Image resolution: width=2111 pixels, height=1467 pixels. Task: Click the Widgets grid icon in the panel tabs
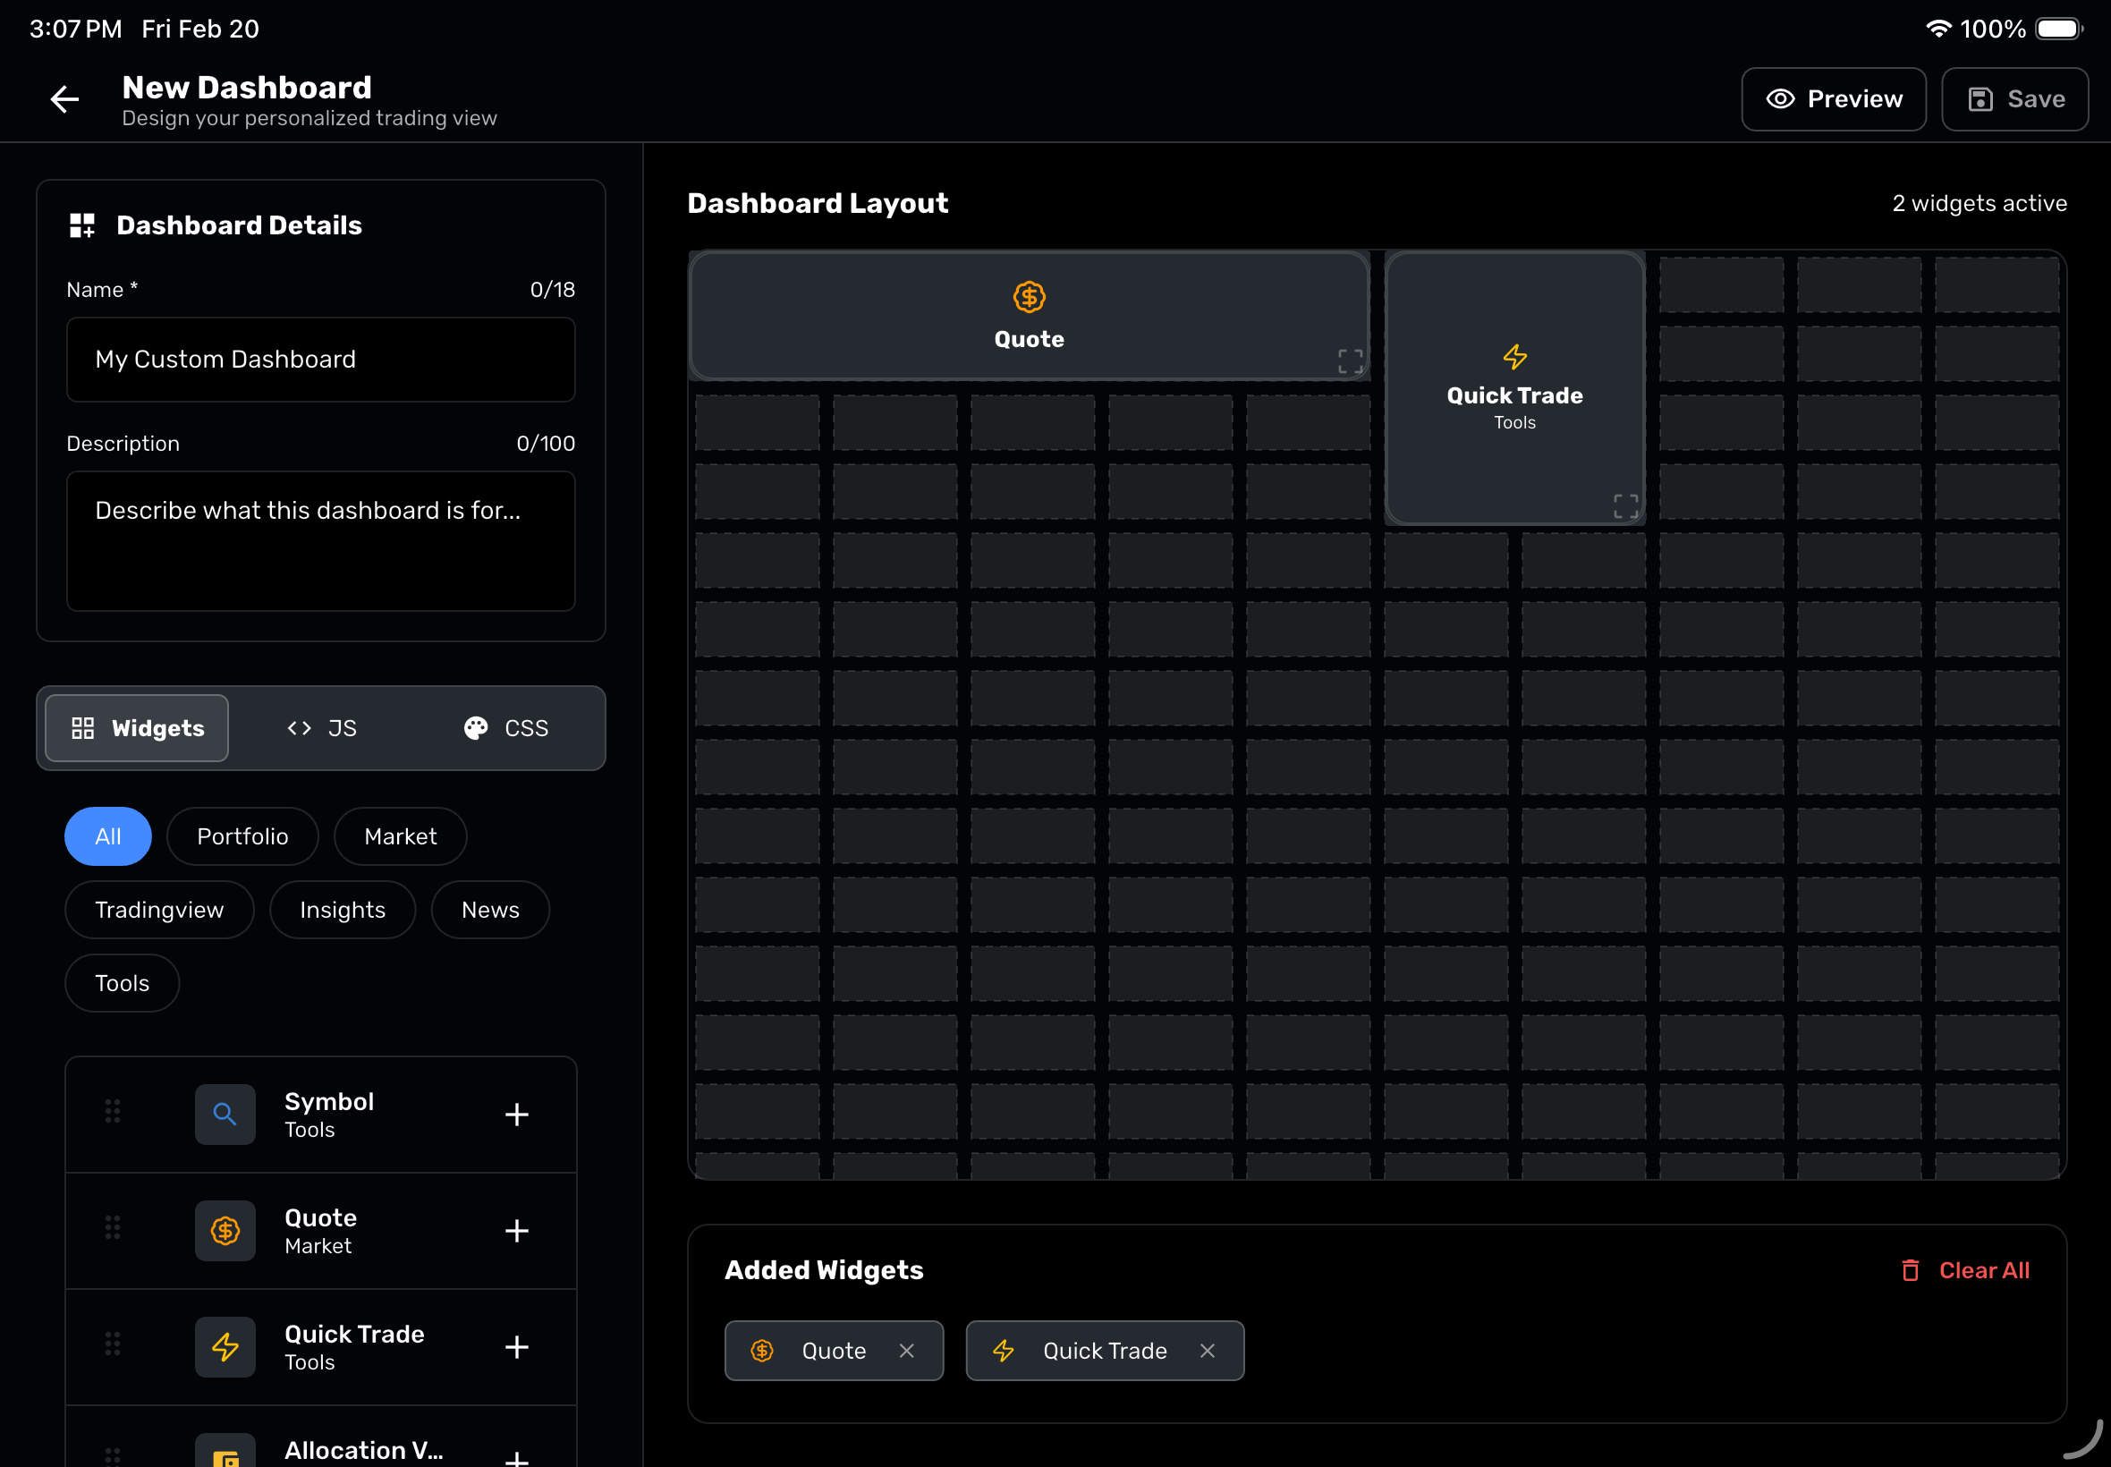(82, 728)
